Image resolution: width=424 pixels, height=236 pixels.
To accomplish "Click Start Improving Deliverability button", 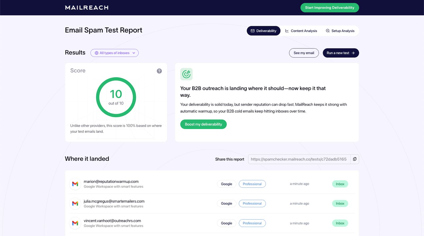I will coord(330,8).
